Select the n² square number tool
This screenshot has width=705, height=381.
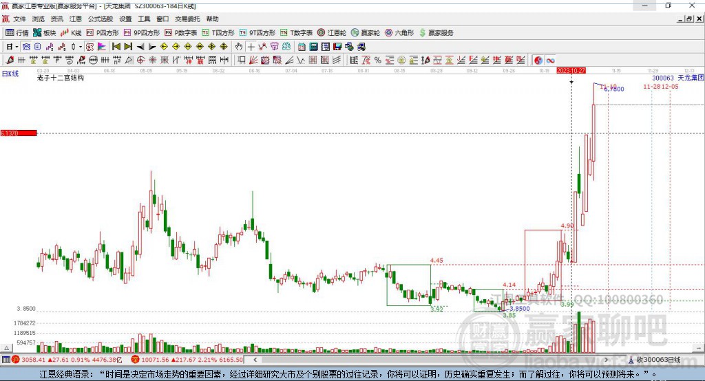click(x=117, y=60)
